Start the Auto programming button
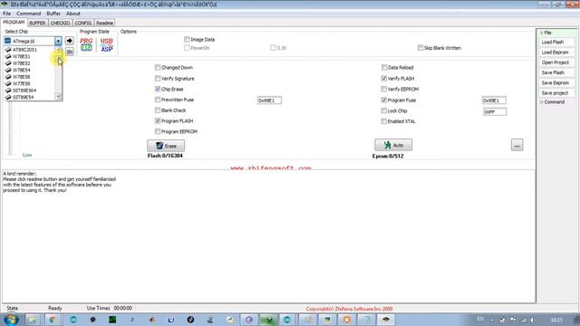This screenshot has width=580, height=326. point(393,145)
